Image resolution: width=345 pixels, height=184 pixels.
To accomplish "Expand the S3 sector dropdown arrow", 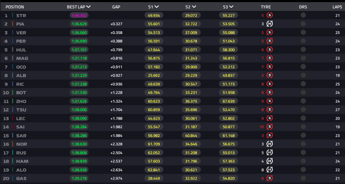I will 231,7.
